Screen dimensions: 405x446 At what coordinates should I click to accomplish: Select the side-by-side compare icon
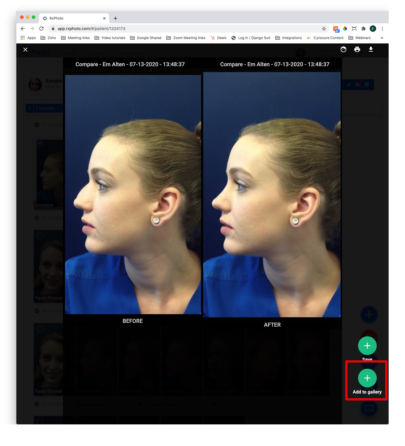tap(369, 408)
